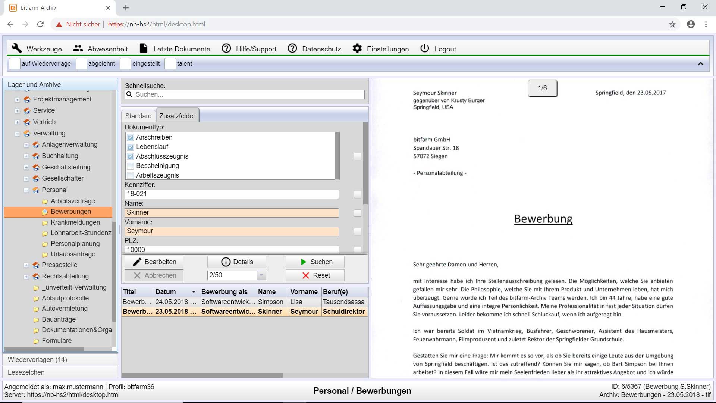Click the Arbeitsverträge folder icon

(45, 201)
